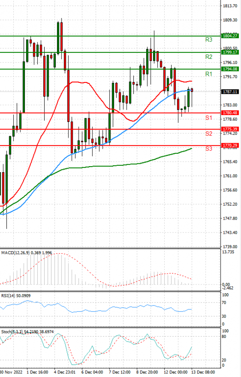Click the R1 resistance label

208,74
